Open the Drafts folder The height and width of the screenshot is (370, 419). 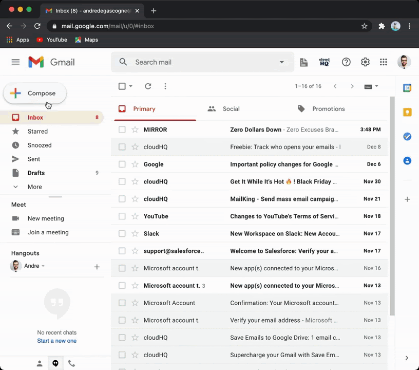(x=36, y=173)
